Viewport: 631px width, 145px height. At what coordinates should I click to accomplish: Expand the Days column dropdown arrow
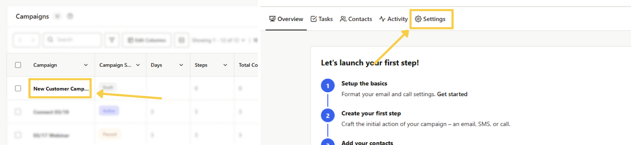[x=181, y=65]
